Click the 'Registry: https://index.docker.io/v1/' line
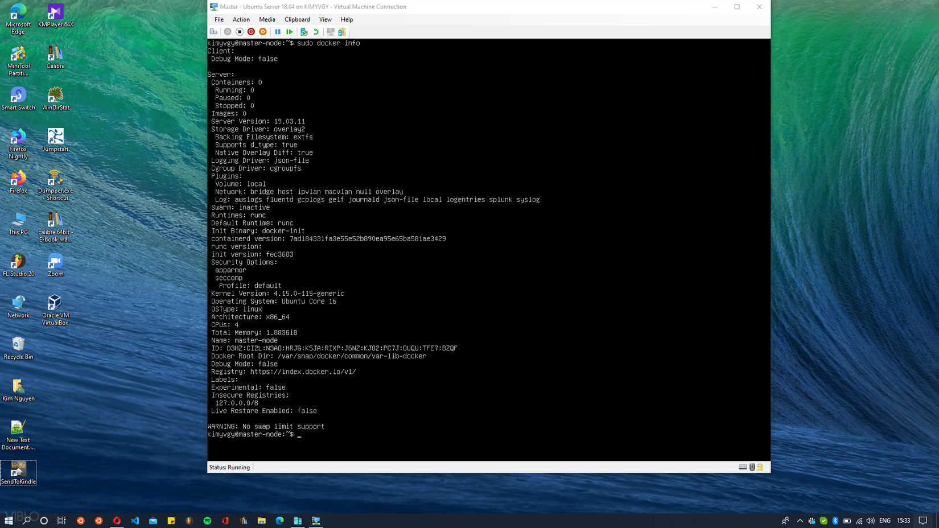The width and height of the screenshot is (939, 528). tap(283, 372)
